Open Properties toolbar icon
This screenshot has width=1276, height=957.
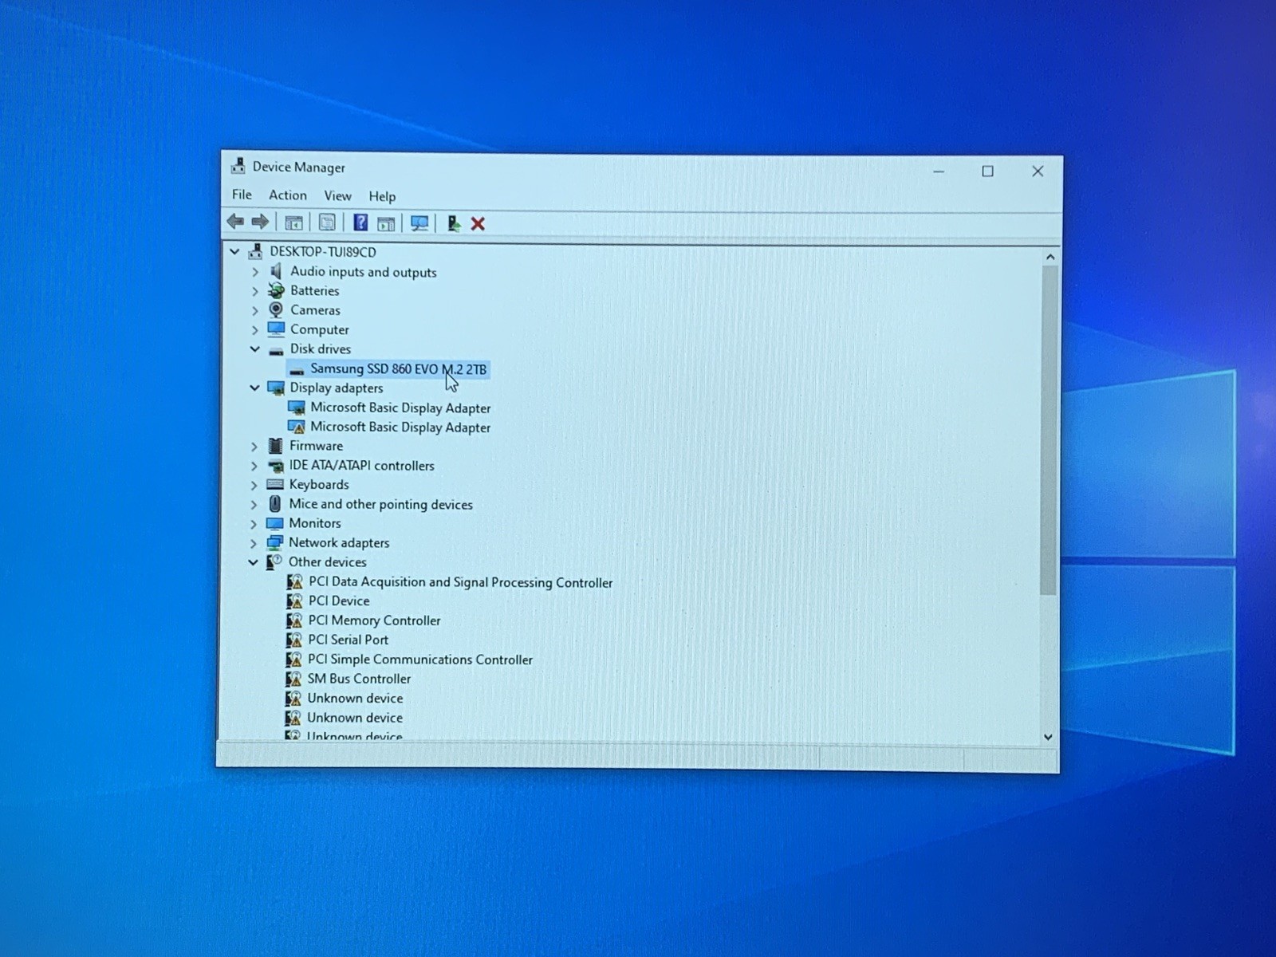[x=327, y=223]
